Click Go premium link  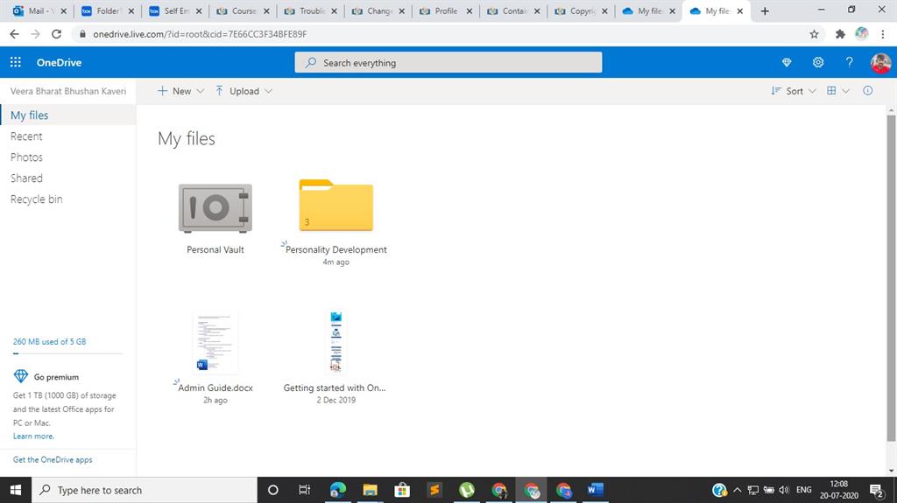pyautogui.click(x=56, y=377)
